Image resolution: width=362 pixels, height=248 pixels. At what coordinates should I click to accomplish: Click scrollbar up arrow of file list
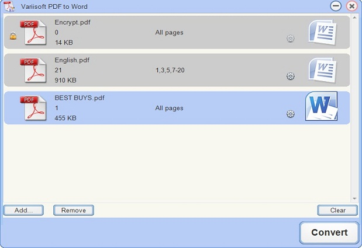[x=354, y=18]
